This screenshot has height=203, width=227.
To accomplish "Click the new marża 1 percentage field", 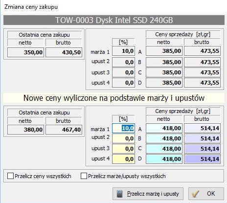I will (123, 128).
